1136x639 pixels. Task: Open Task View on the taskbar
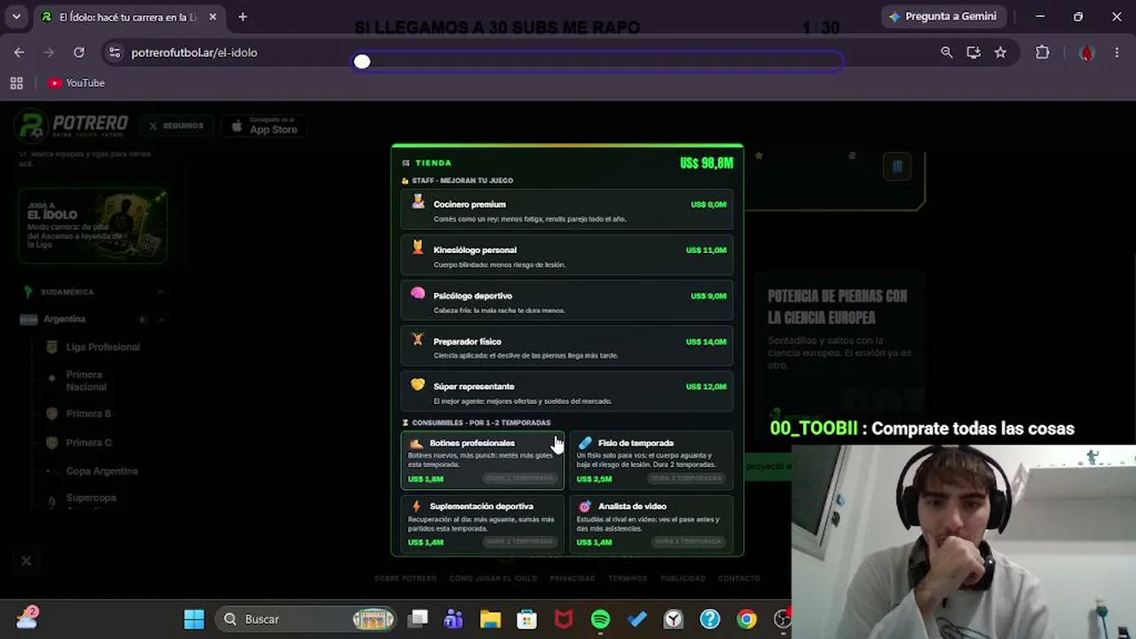click(x=417, y=619)
